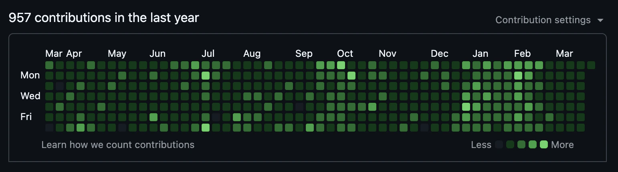This screenshot has height=172, width=618.
Task: Select the lone Sunday cell in the last column
Action: (591, 65)
